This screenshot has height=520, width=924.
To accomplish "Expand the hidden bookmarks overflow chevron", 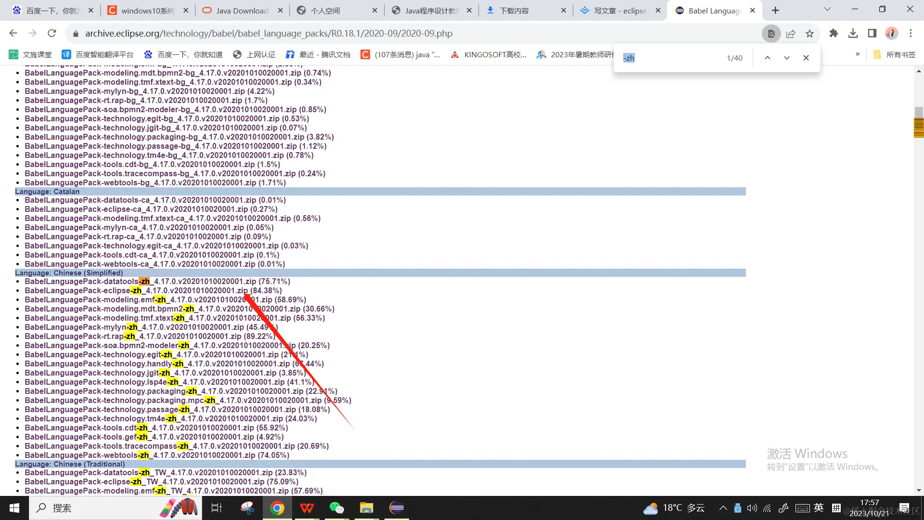I will tap(858, 54).
